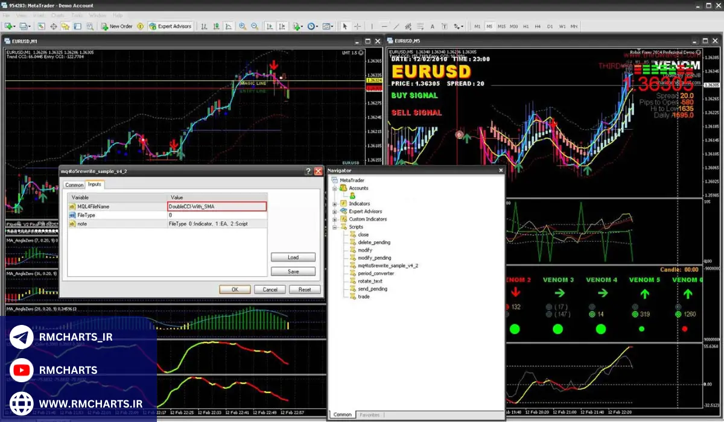Viewport: 724px width, 422px height.
Task: Open the Favorites tab in Navigator
Action: pyautogui.click(x=369, y=415)
